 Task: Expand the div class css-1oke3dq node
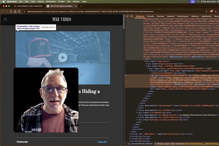[137, 113]
